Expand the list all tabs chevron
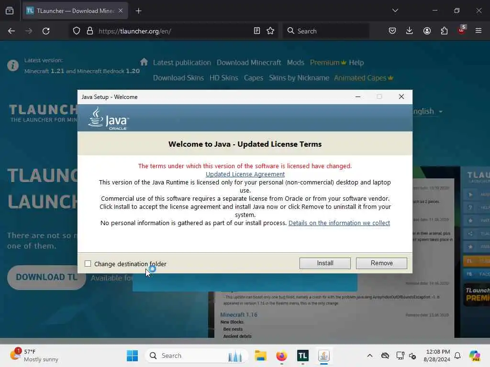 (x=395, y=11)
